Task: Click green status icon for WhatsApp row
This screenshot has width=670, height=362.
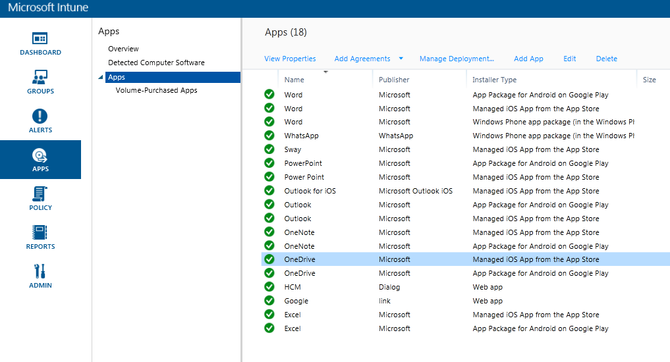Action: tap(269, 136)
